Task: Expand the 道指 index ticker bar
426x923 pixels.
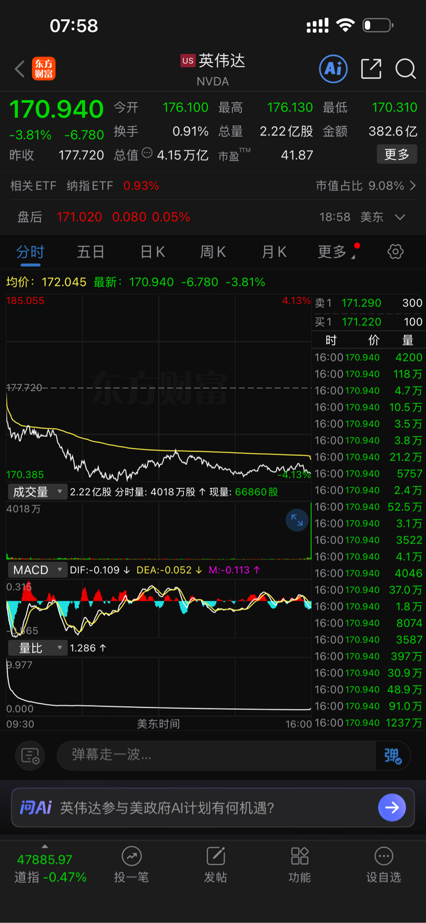Action: coord(45,846)
